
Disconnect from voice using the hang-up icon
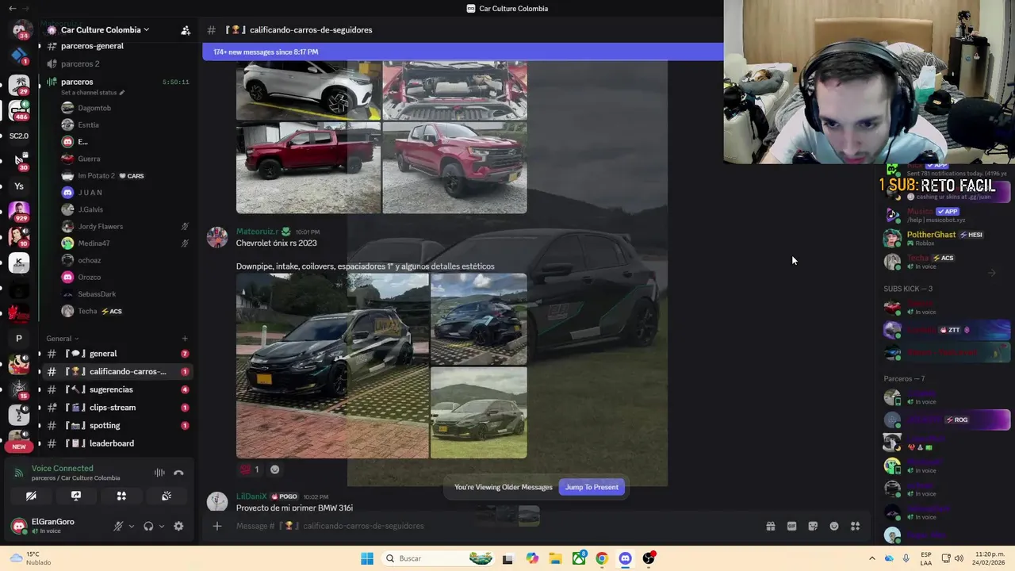click(x=178, y=473)
